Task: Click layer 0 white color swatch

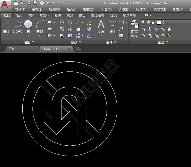Action: (159, 23)
